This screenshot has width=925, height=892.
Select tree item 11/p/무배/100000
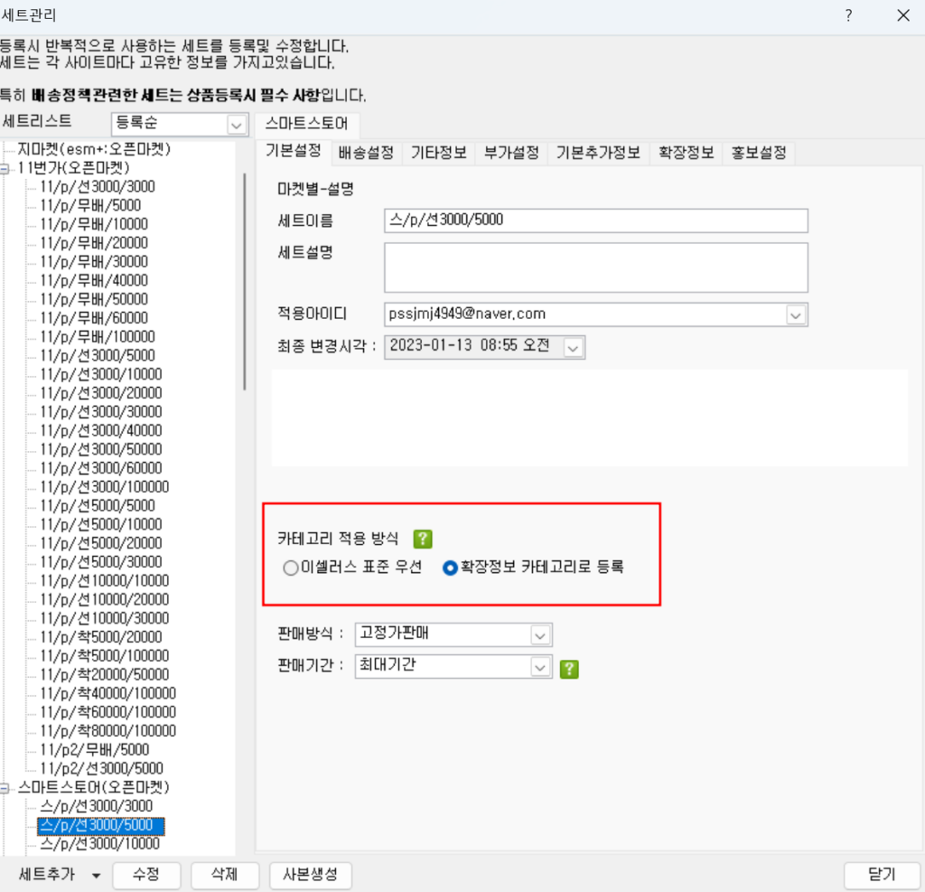click(x=98, y=337)
